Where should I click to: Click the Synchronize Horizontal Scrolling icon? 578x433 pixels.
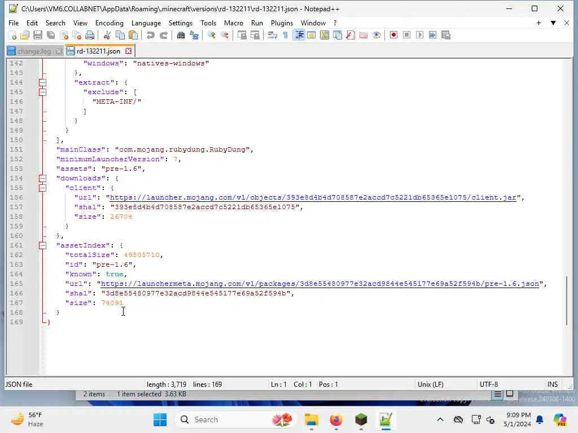[x=255, y=35]
